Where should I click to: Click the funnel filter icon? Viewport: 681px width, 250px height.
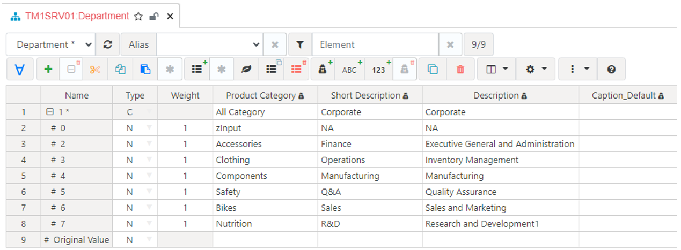click(x=300, y=45)
